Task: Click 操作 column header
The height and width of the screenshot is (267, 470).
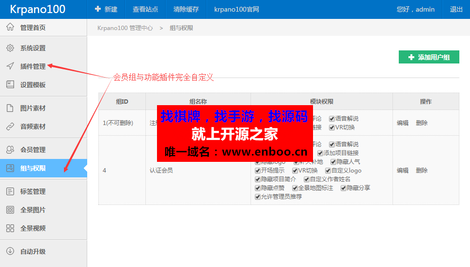Action: [425, 102]
